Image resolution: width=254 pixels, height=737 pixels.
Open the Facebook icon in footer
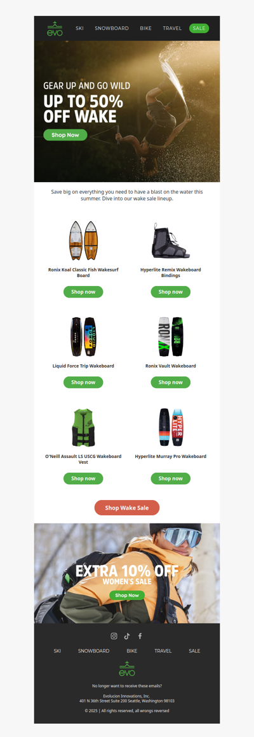click(140, 636)
